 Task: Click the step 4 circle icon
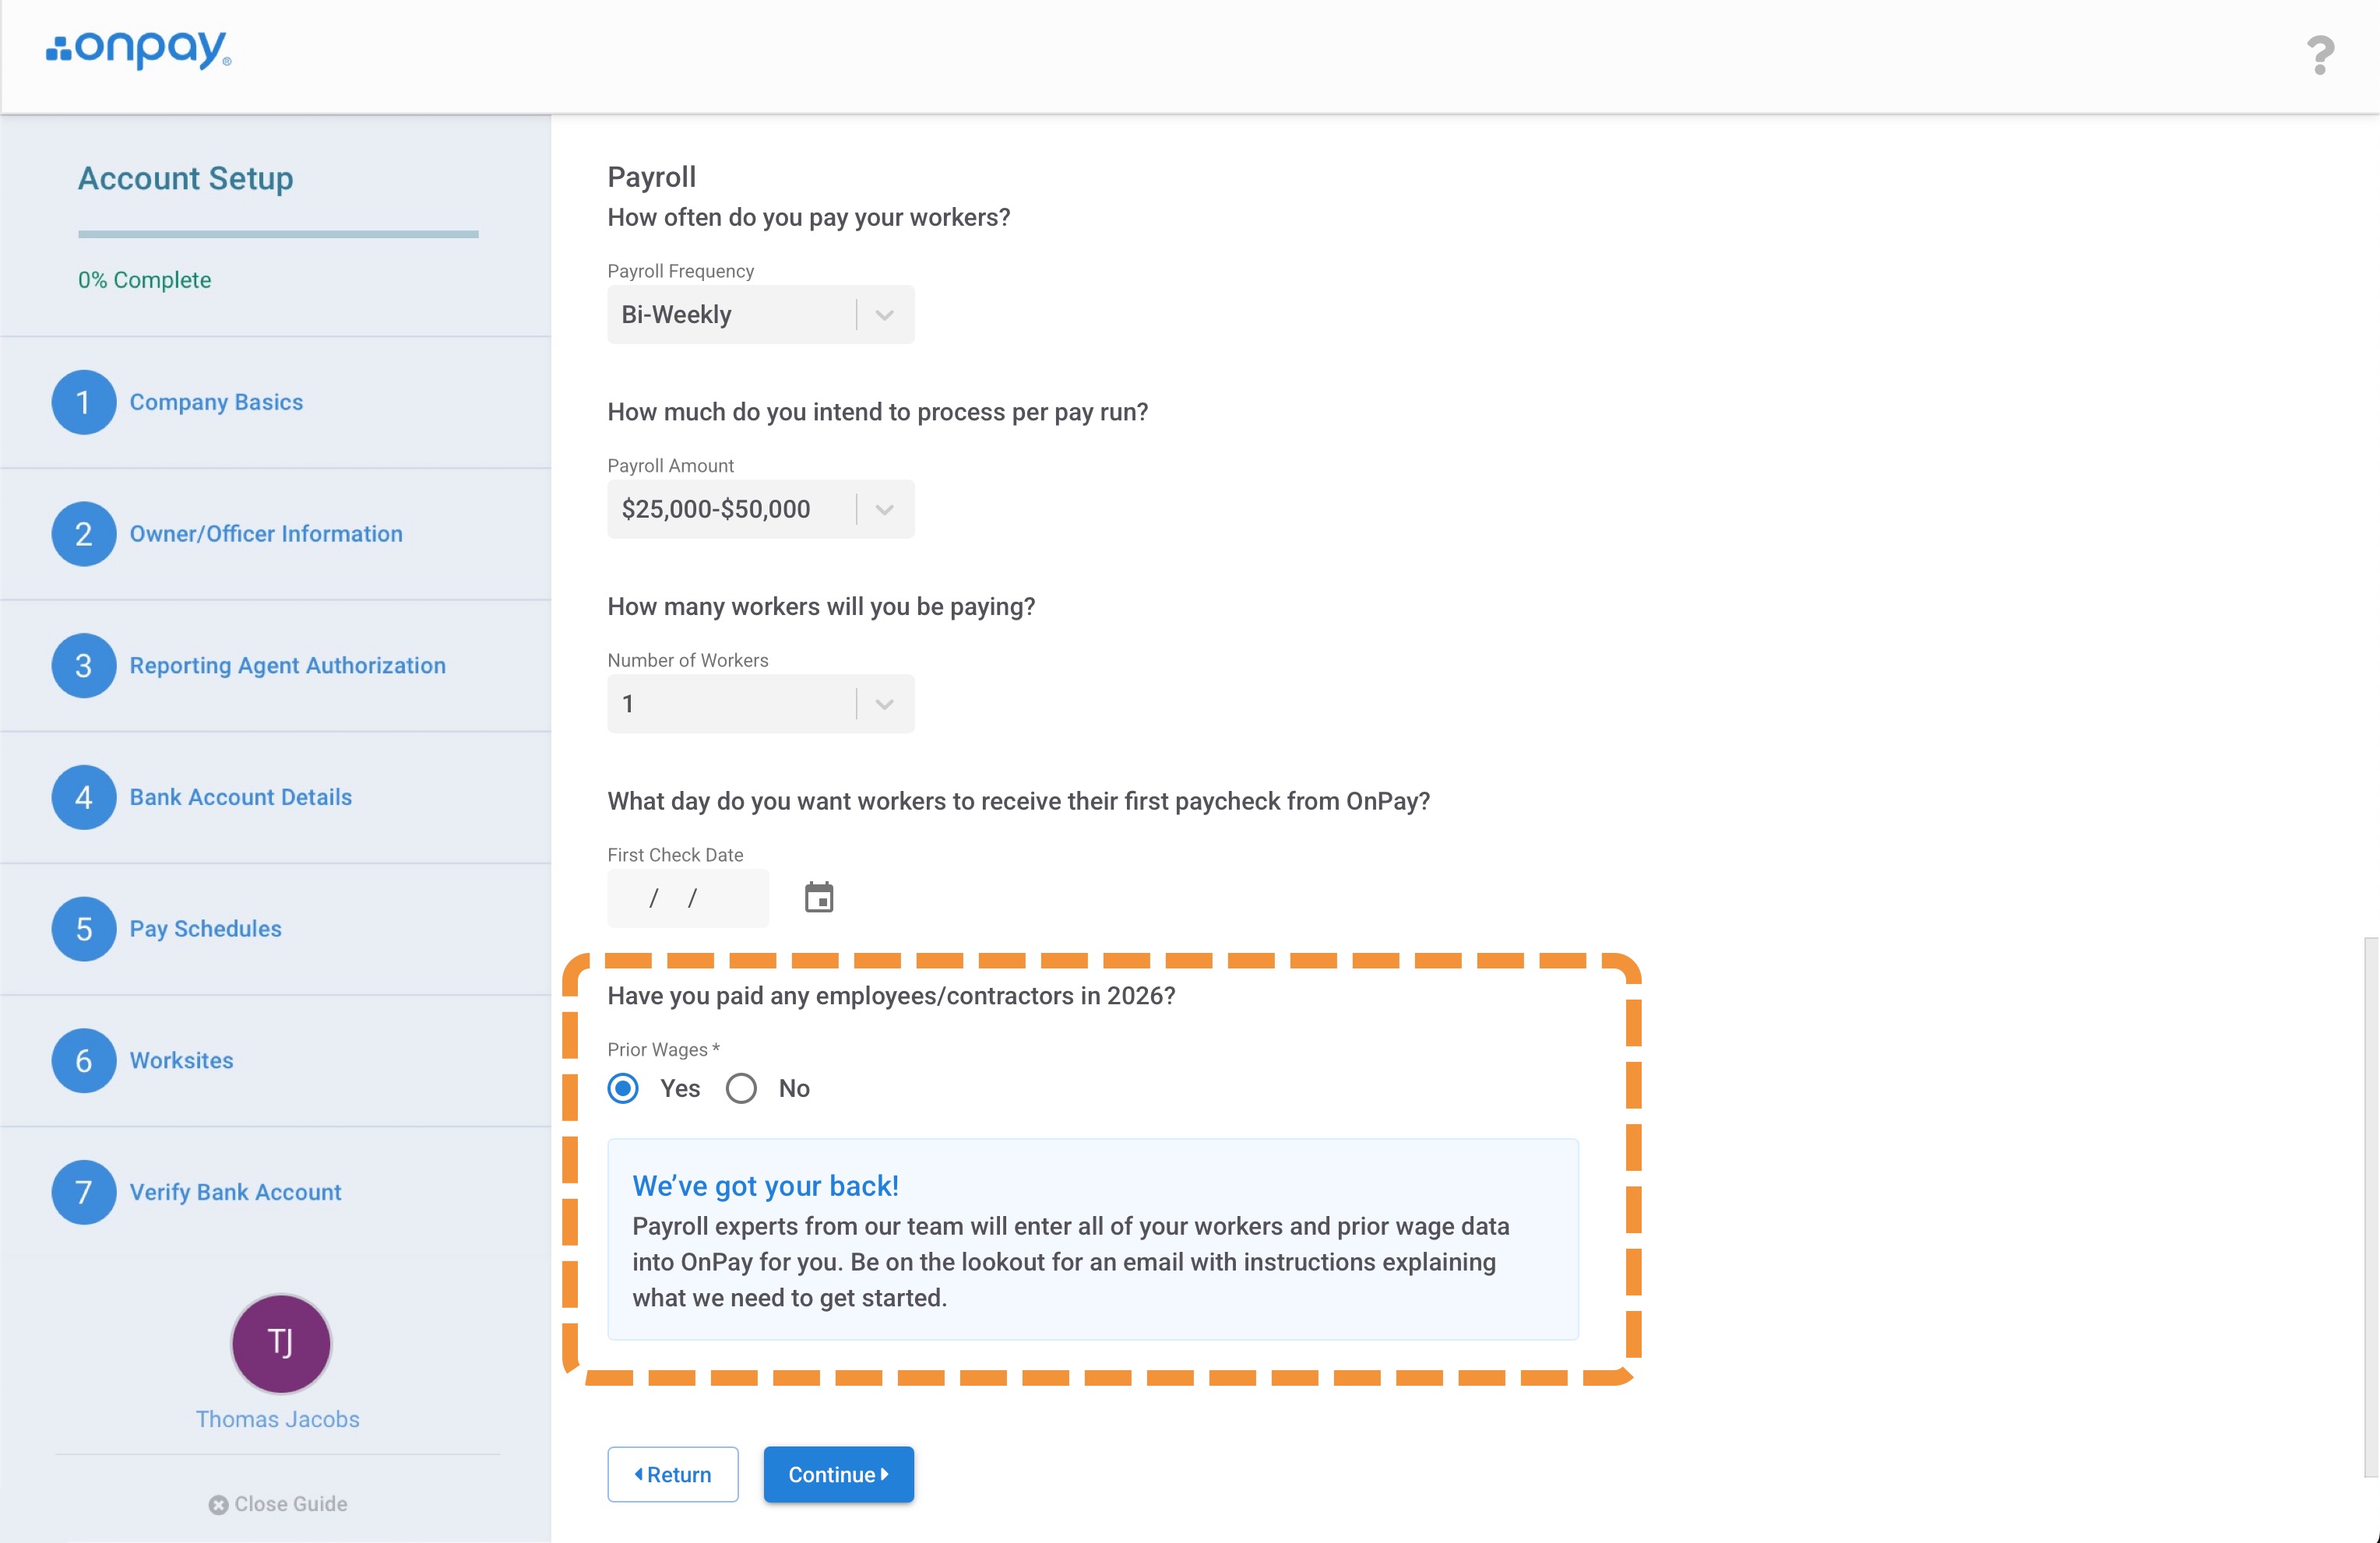click(84, 797)
